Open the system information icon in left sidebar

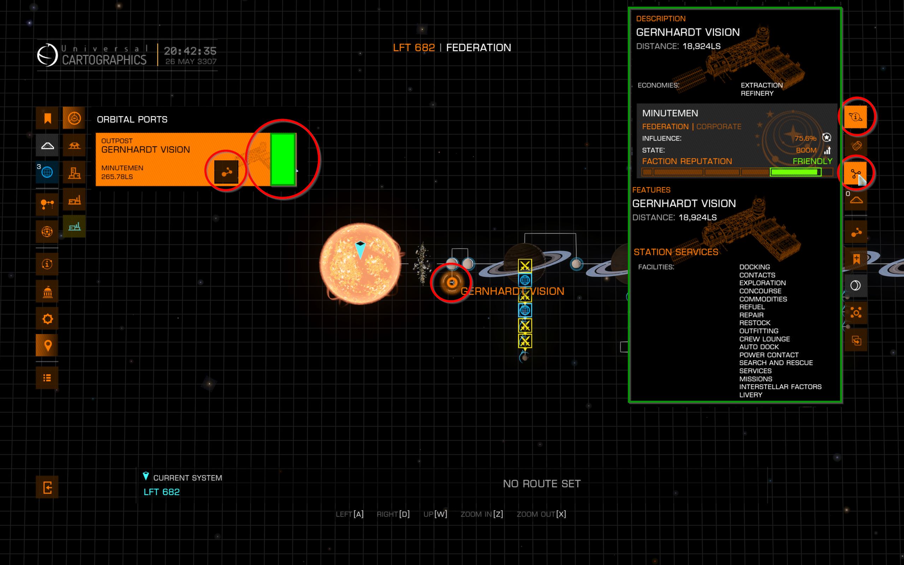click(x=47, y=264)
